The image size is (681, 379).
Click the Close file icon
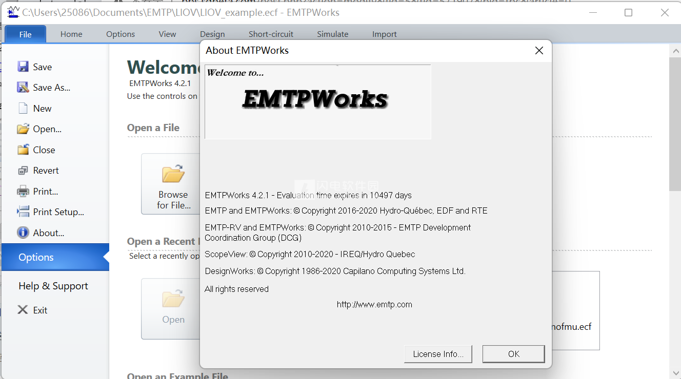click(x=23, y=150)
